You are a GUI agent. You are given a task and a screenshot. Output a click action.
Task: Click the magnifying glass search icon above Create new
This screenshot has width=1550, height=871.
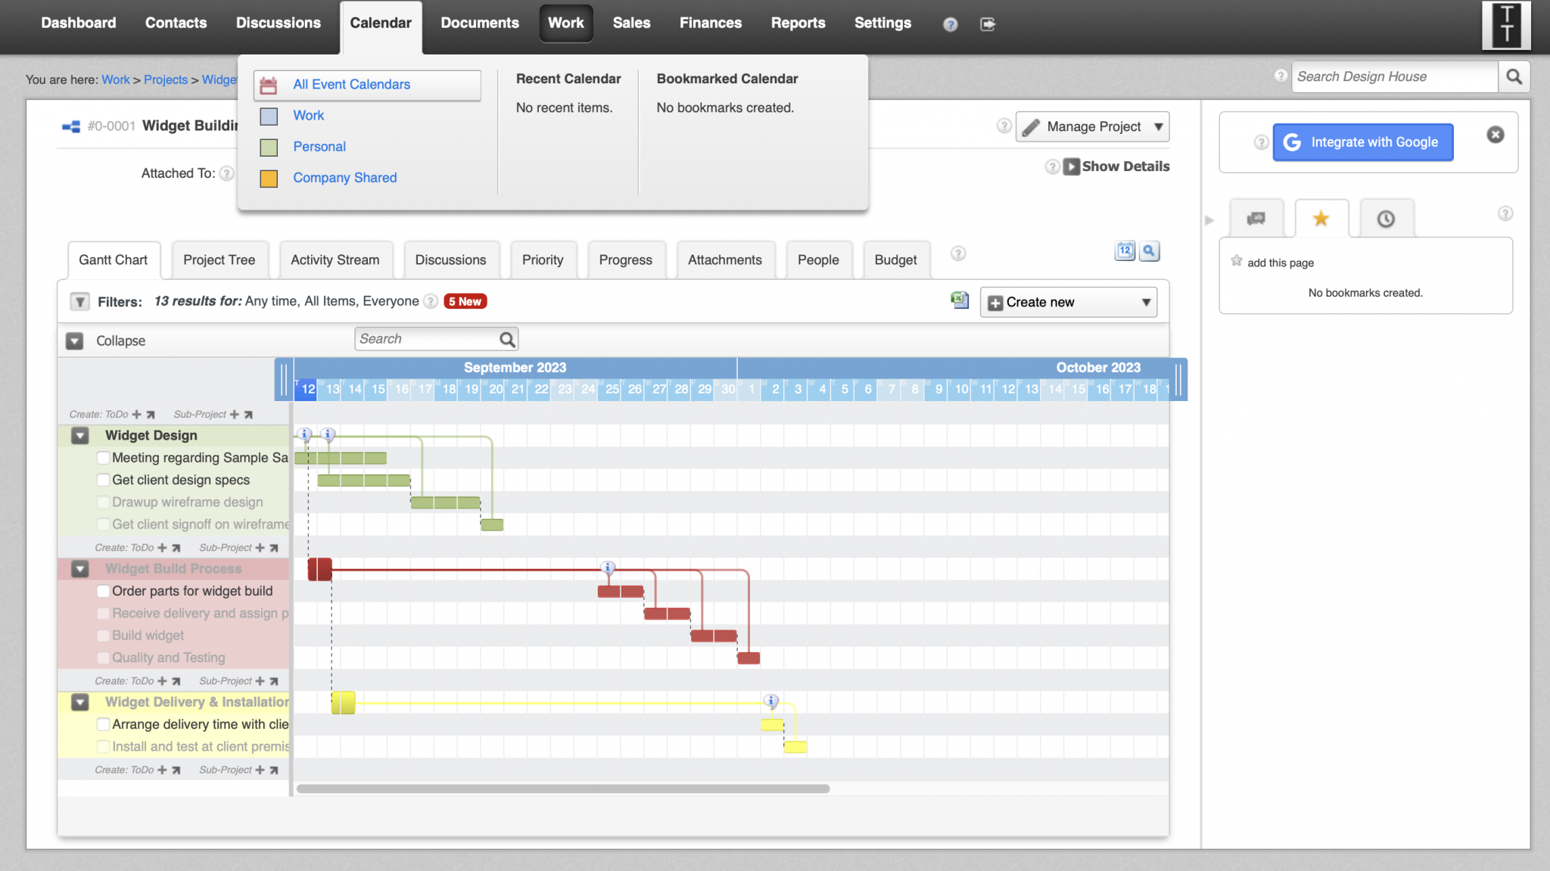pos(1150,251)
